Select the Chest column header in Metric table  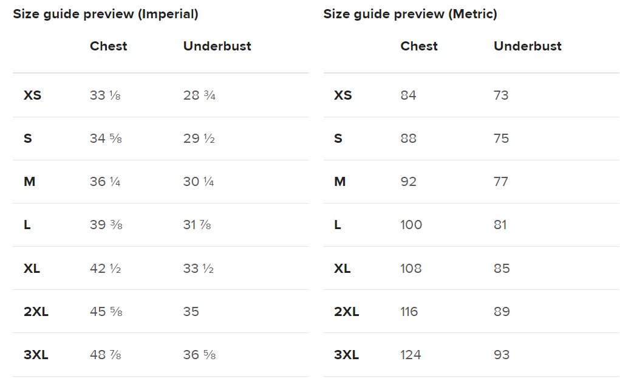click(x=419, y=46)
